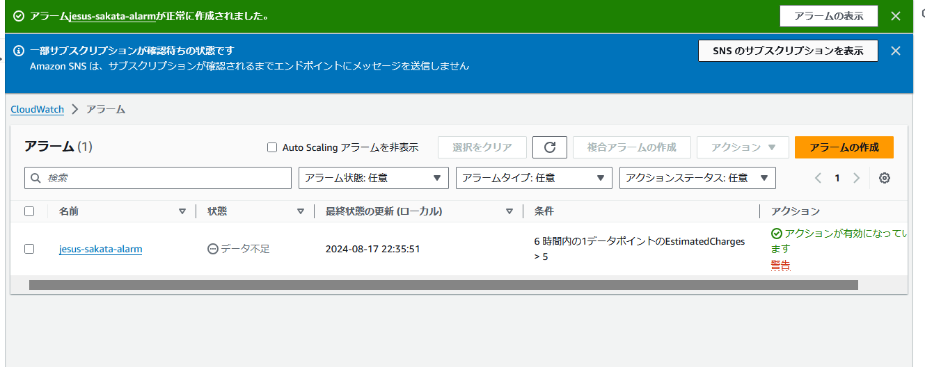Click the EstimatedCharges > 5 condition cell
The height and width of the screenshot is (367, 925).
(x=640, y=249)
